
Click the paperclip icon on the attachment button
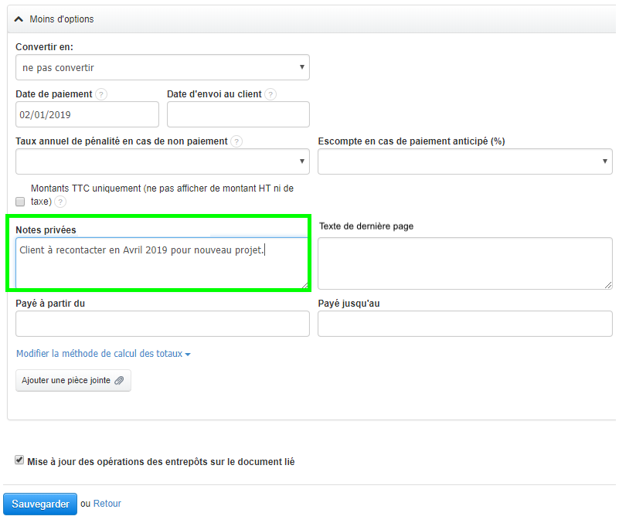[x=119, y=380]
